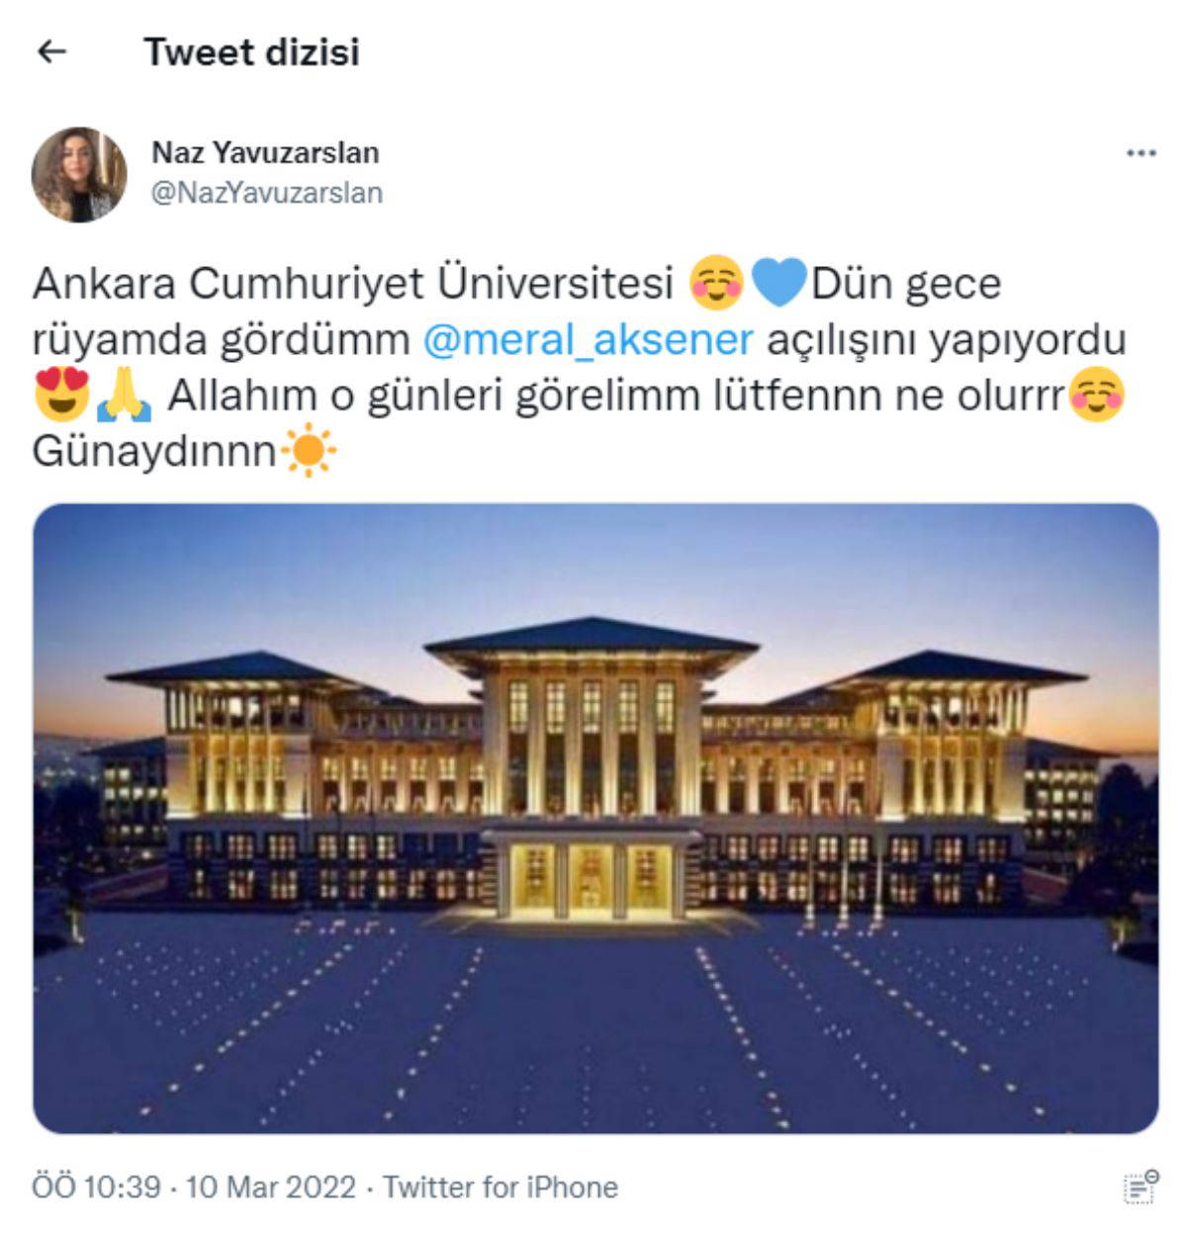Click the Ankara Cumhuriyet Üniversitesi tweet text
1187x1238 pixels.
[353, 283]
